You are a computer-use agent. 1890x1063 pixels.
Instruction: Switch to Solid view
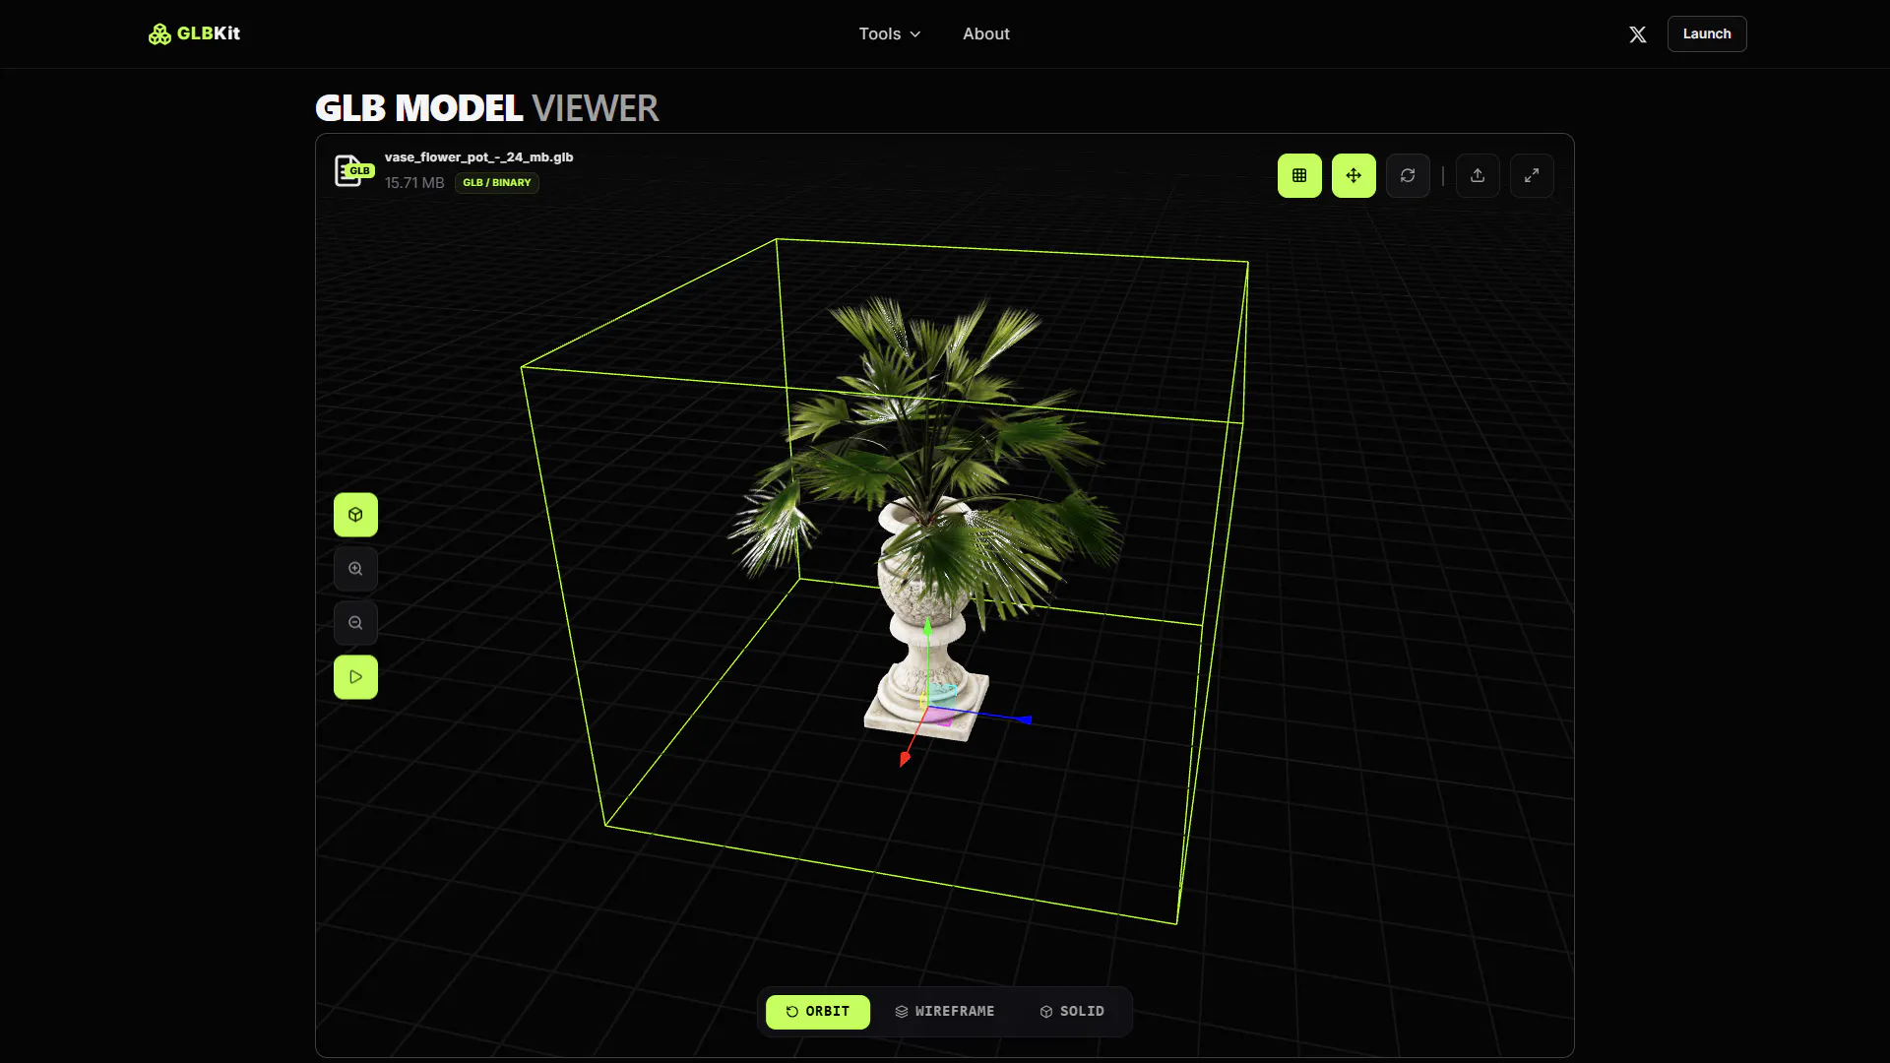(x=1072, y=1012)
